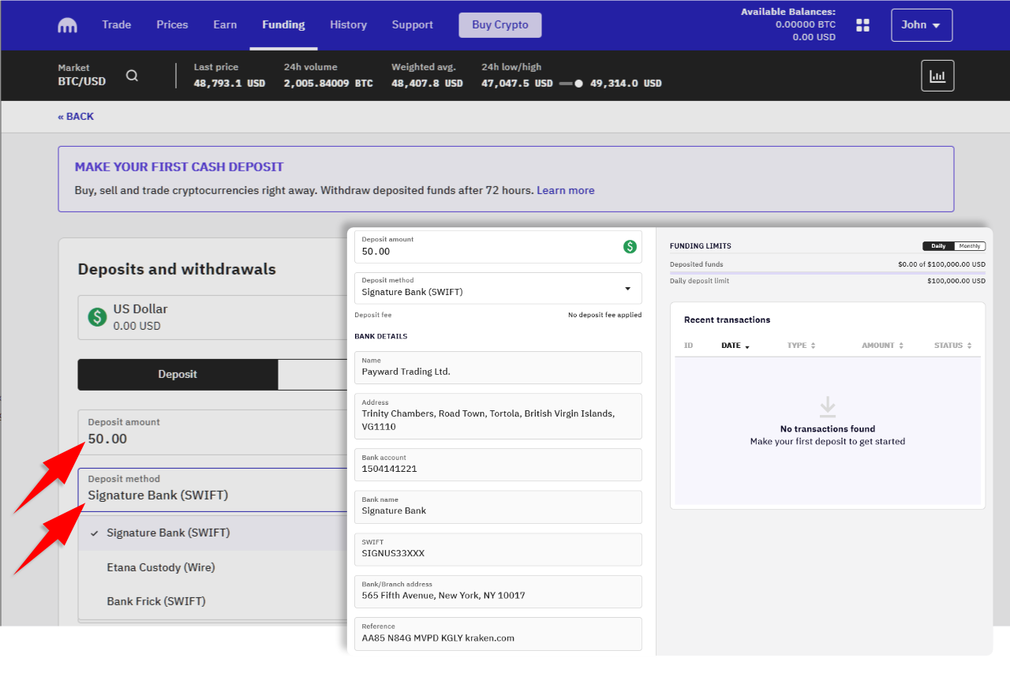
Task: Click the download arrow icon in Recent transactions
Action: (x=827, y=406)
